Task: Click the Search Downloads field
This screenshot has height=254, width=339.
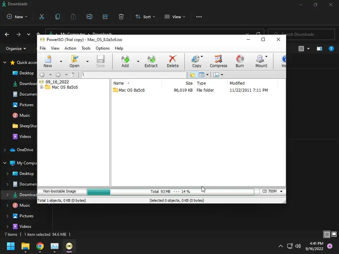Action: point(302,34)
